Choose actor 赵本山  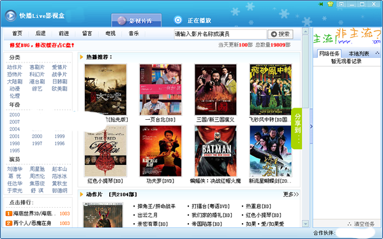click(x=59, y=169)
